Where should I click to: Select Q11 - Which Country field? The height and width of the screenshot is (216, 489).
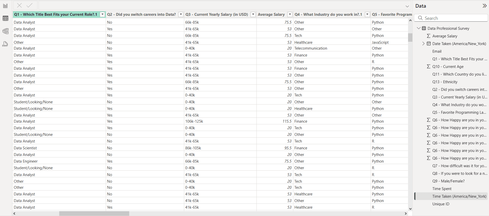click(459, 74)
